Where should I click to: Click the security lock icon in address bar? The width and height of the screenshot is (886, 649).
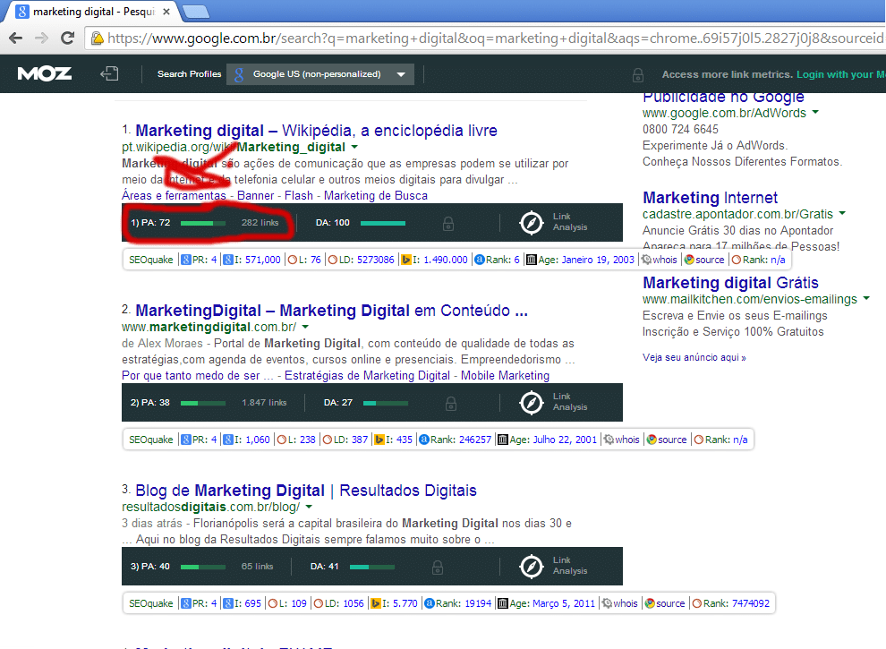tap(98, 38)
